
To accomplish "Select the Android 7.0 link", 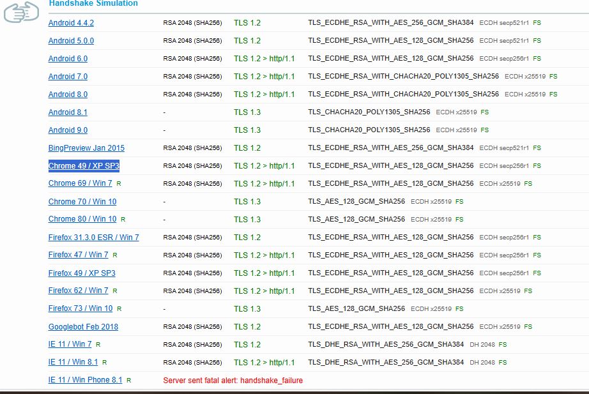I will pos(68,77).
